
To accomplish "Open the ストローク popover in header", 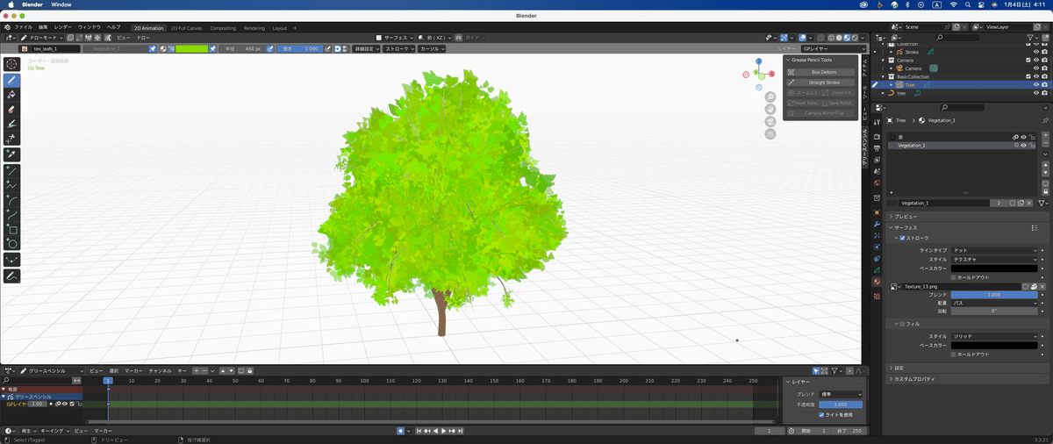I will 399,49.
